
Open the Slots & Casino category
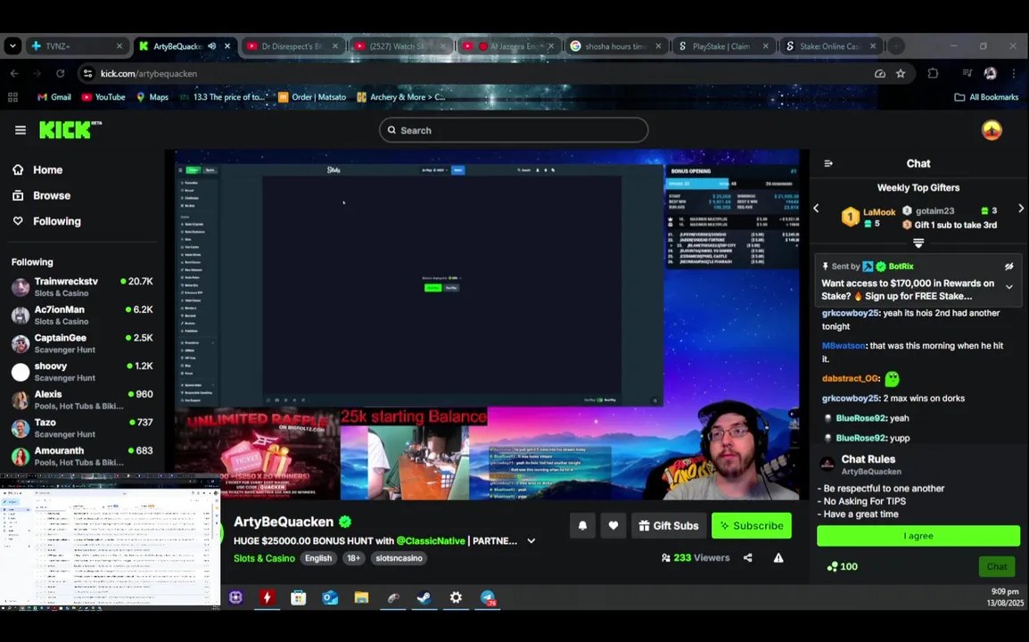pos(264,558)
